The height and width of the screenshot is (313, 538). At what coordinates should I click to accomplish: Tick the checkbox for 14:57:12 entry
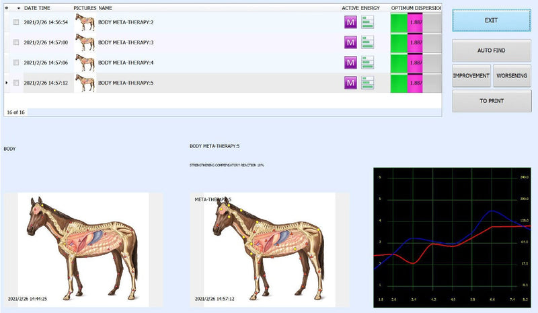(16, 83)
